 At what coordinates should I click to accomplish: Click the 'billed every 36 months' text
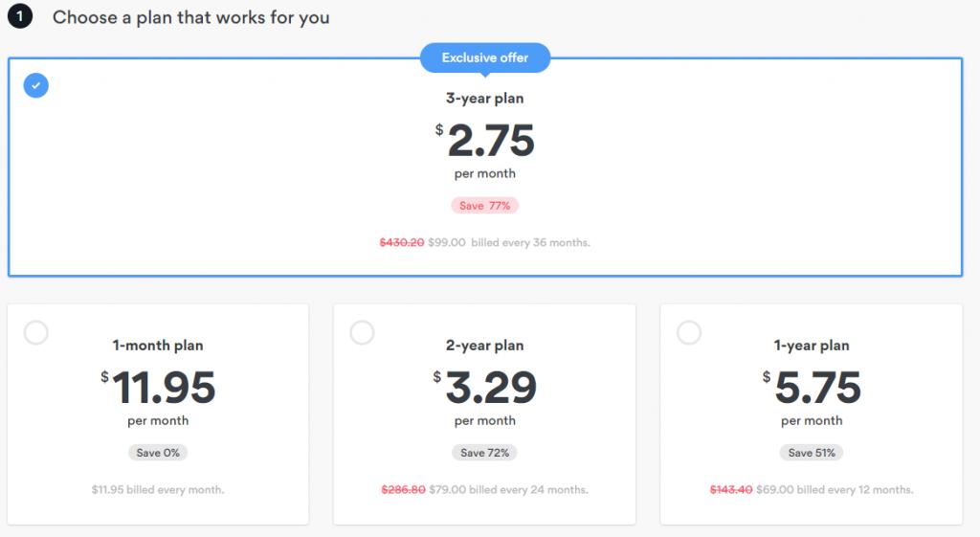(530, 242)
